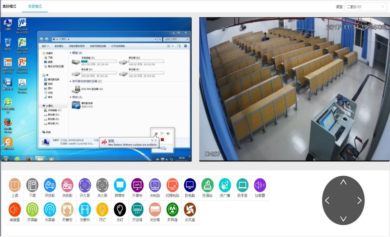Image resolution: width=390 pixels, height=237 pixels.
Task: Switch on air conditioner with 开空调
Action: point(137,209)
